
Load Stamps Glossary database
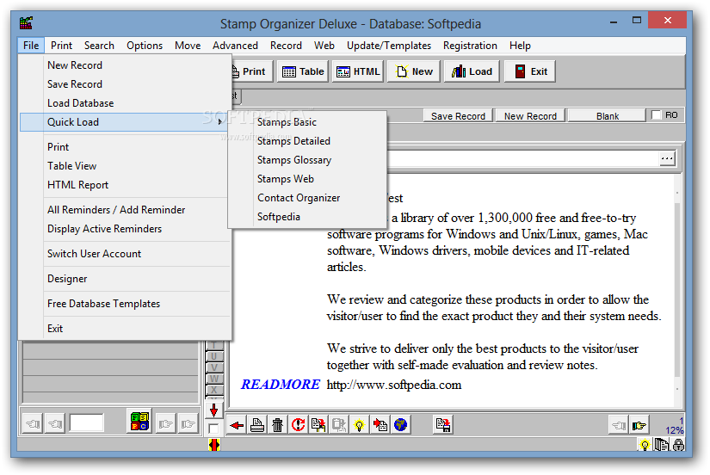pyautogui.click(x=308, y=160)
